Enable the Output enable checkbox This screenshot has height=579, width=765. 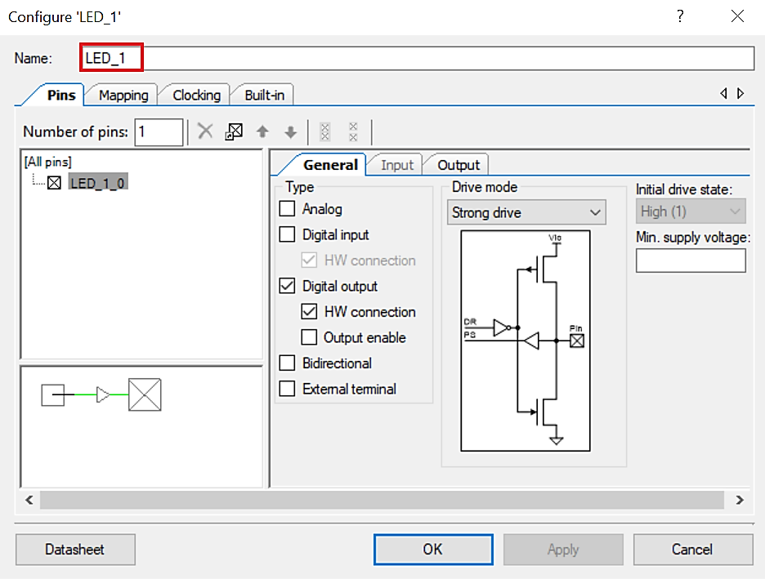[309, 337]
